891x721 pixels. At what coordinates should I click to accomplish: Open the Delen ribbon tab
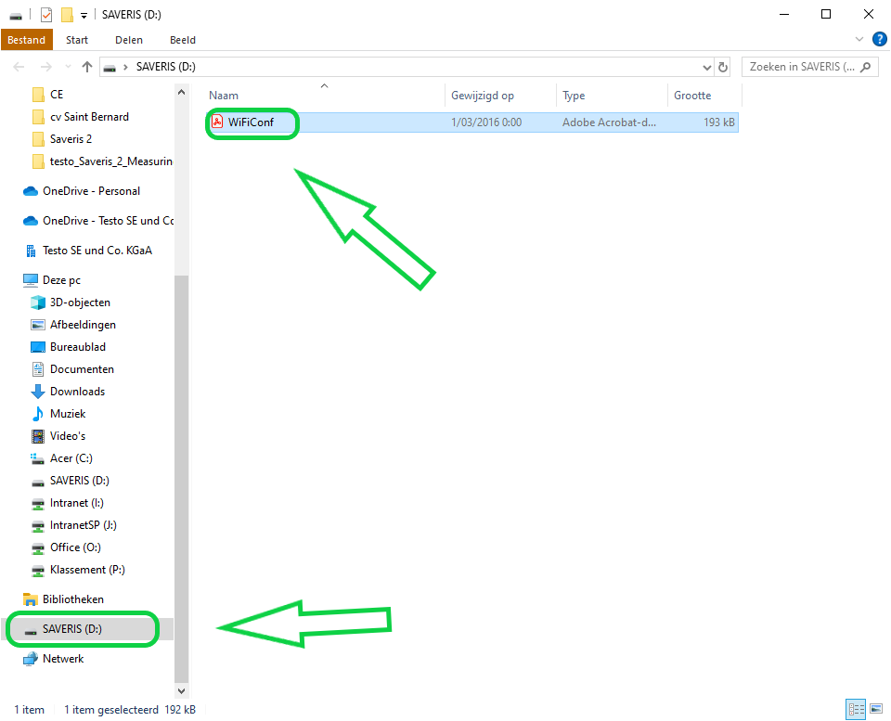(x=129, y=40)
